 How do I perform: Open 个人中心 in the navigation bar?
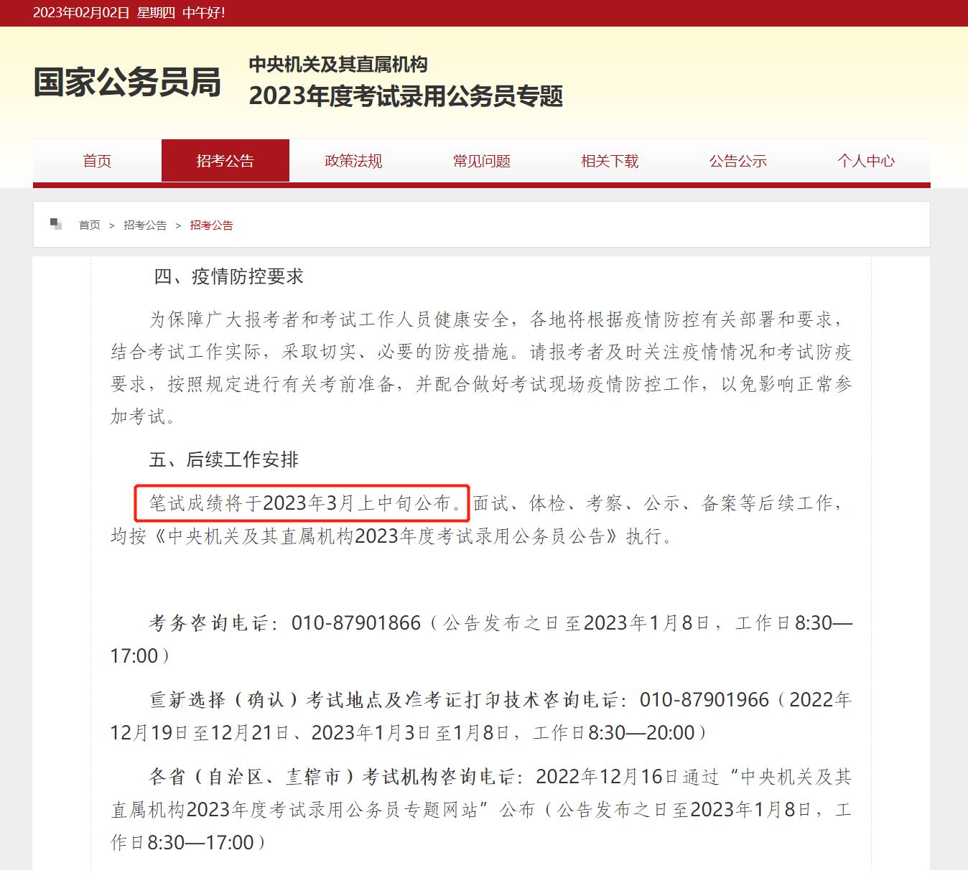[x=866, y=161]
